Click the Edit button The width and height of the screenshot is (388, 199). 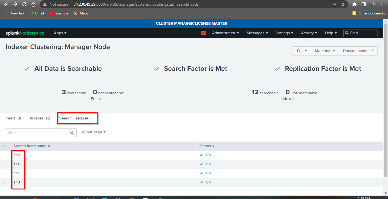pyautogui.click(x=302, y=51)
